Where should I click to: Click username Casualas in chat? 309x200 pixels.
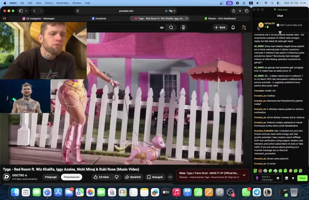259,91
